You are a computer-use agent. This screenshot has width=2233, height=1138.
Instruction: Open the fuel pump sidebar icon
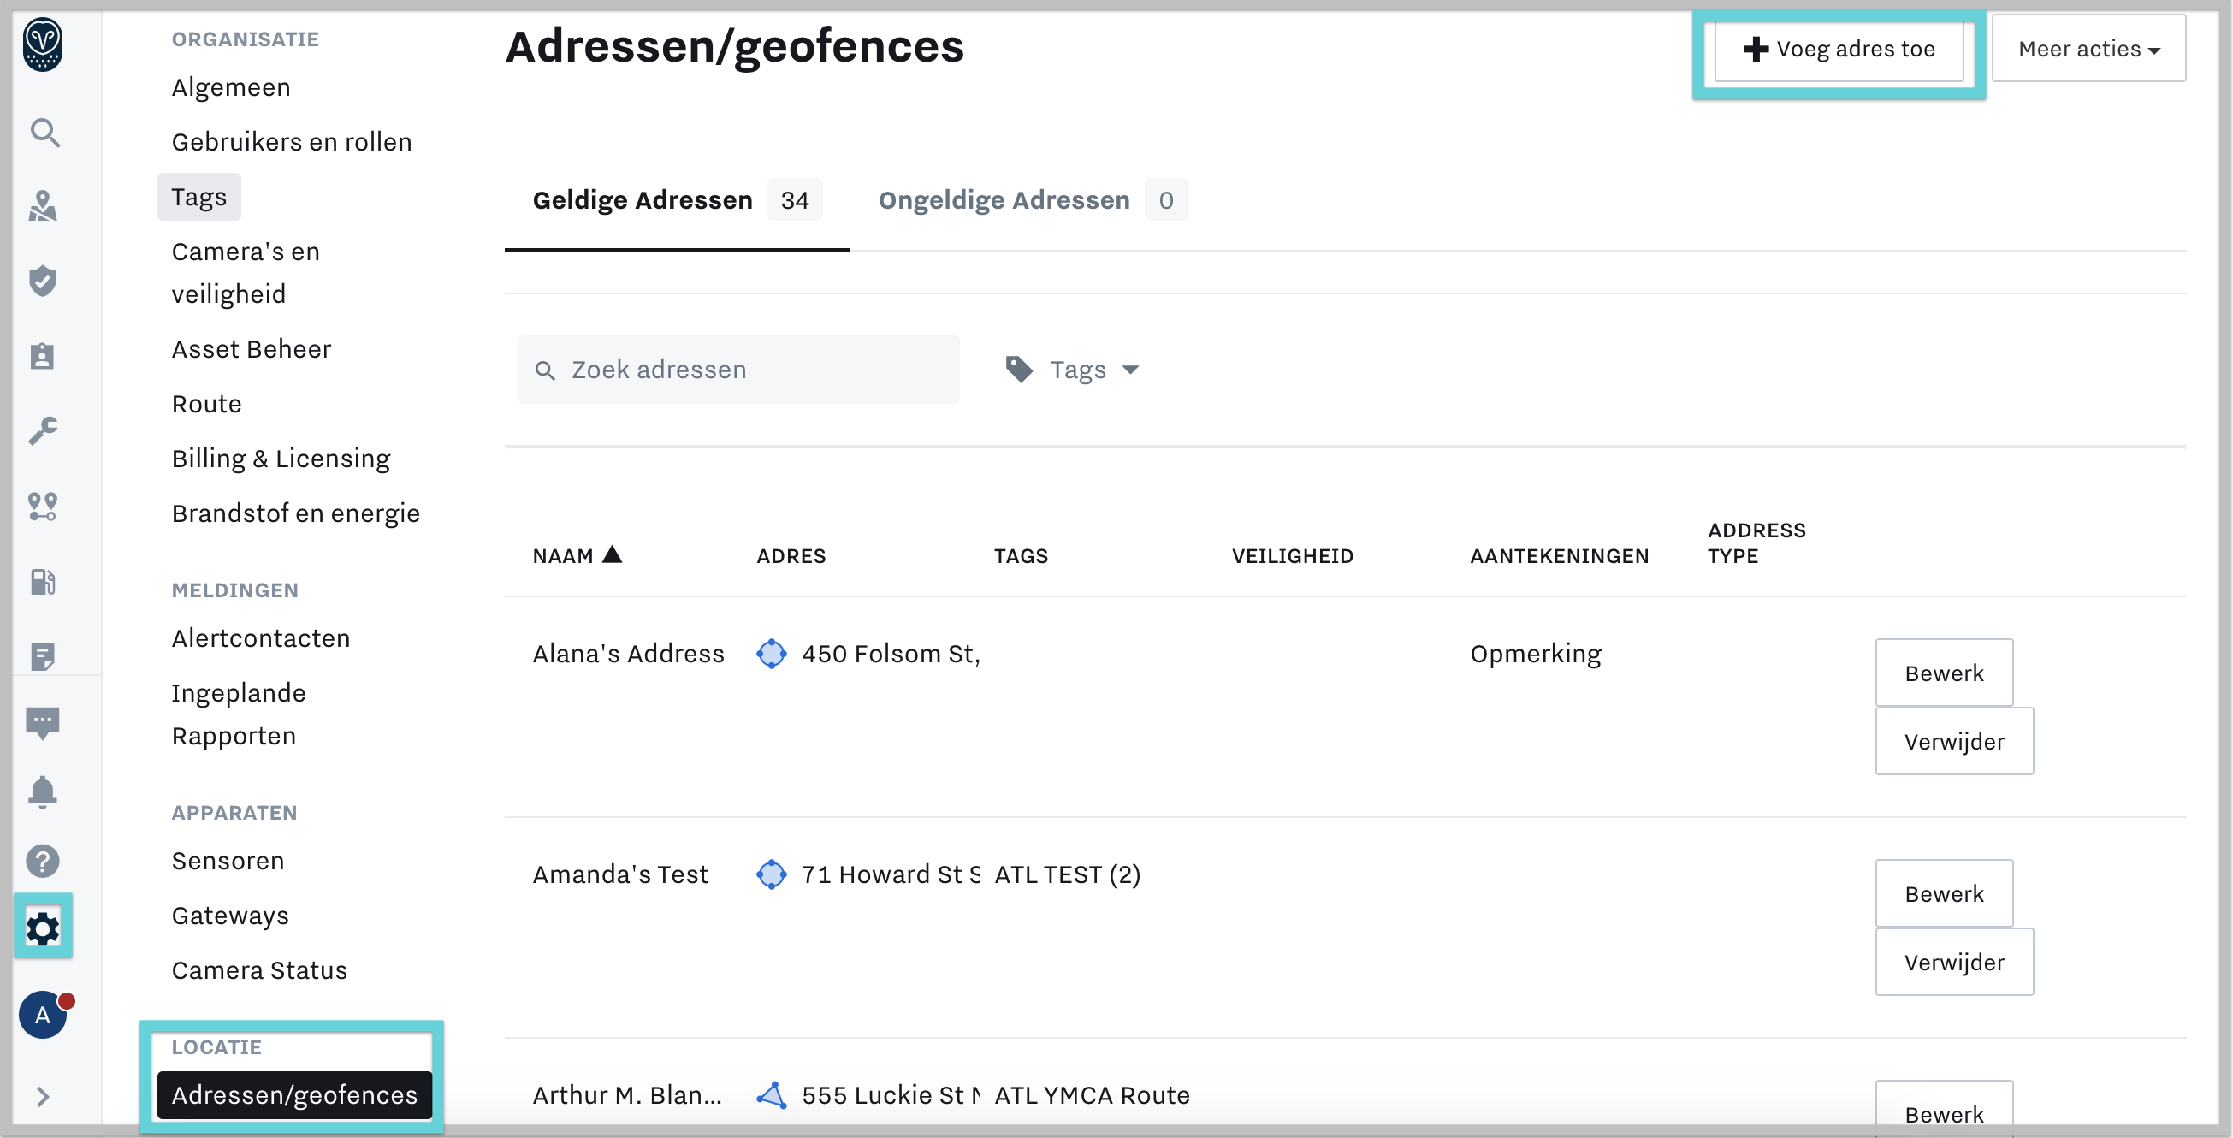(x=43, y=581)
